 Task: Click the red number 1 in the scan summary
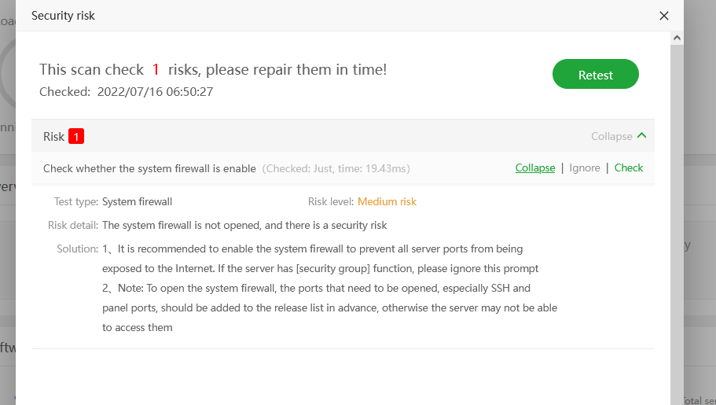(156, 70)
